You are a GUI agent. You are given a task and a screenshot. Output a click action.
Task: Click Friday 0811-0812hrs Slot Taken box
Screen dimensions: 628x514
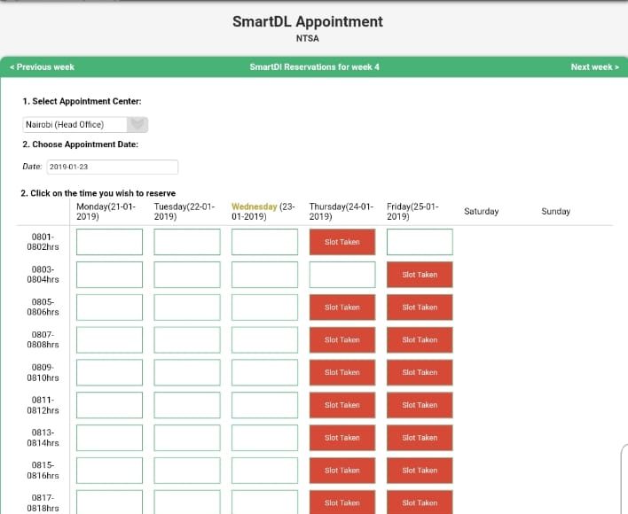point(420,405)
